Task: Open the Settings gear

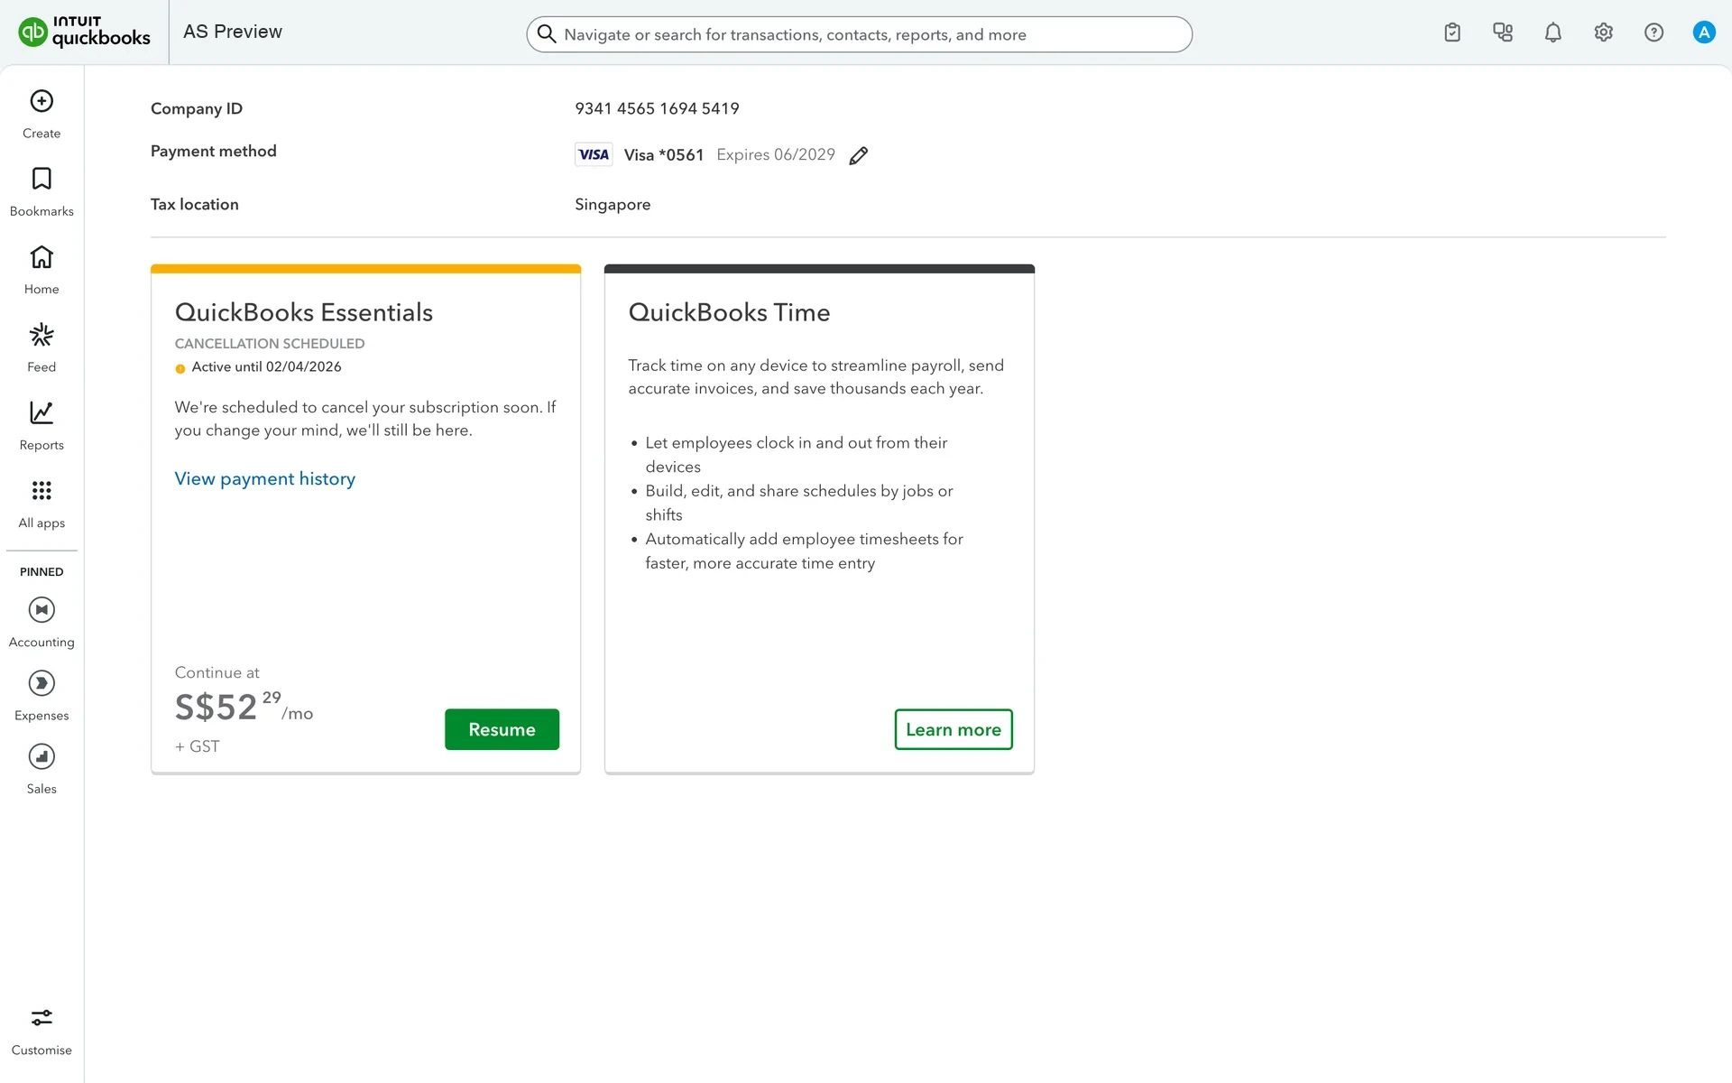Action: click(x=1604, y=32)
